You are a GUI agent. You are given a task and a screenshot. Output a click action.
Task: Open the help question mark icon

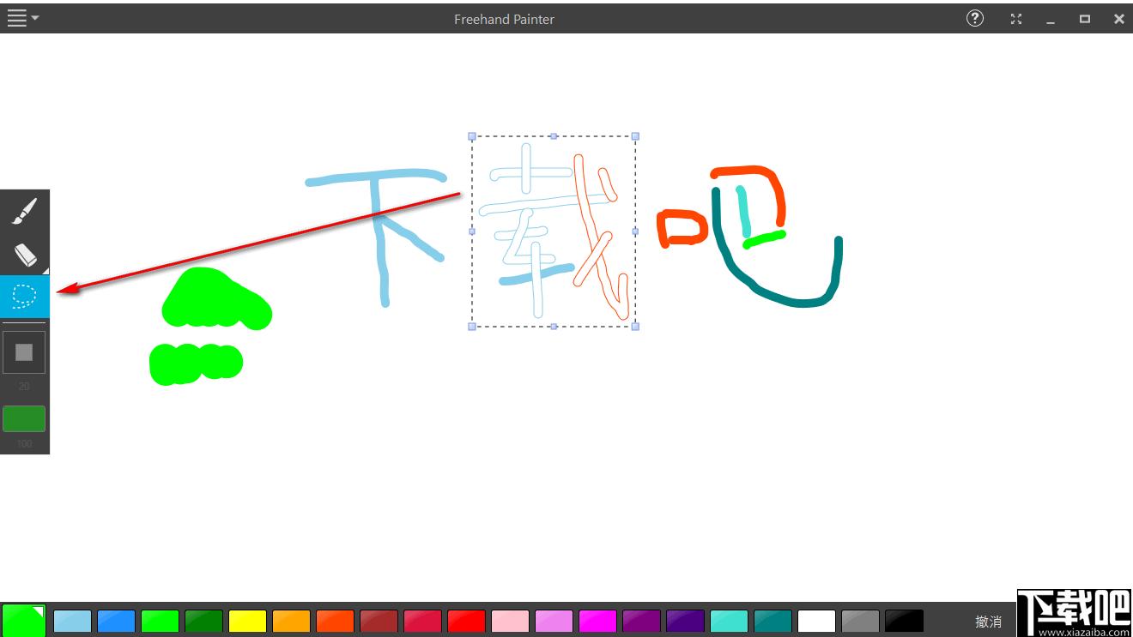(x=975, y=18)
